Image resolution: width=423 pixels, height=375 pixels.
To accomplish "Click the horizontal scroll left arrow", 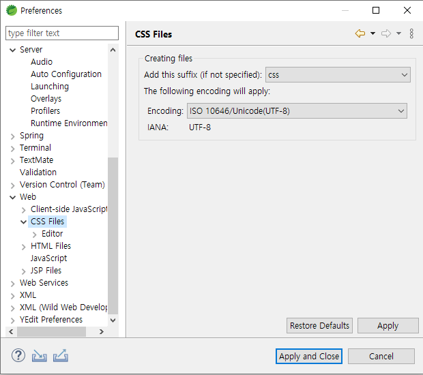I will (x=11, y=331).
